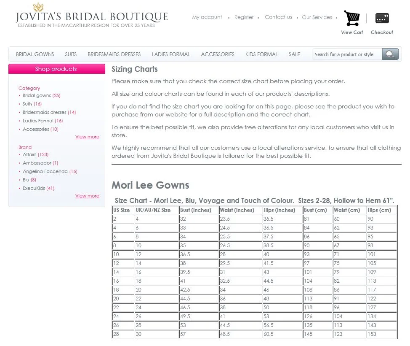410x346 pixels.
Task: Click the Bust cm value 145
Action: (318, 334)
